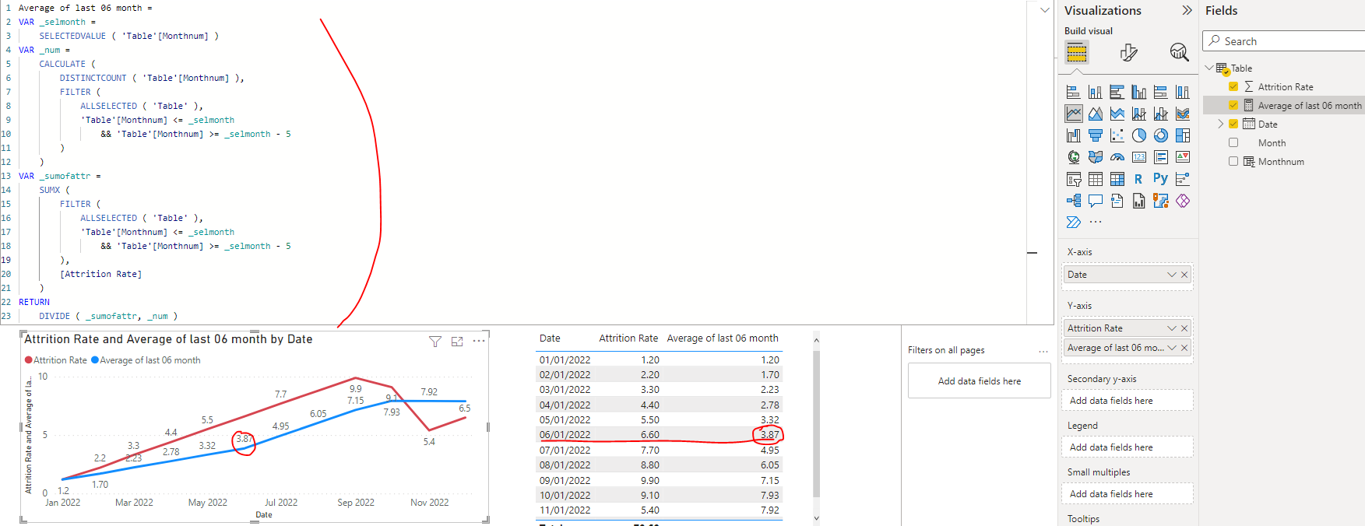Check the Monthnum field checkbox
This screenshot has width=1365, height=526.
coord(1233,161)
